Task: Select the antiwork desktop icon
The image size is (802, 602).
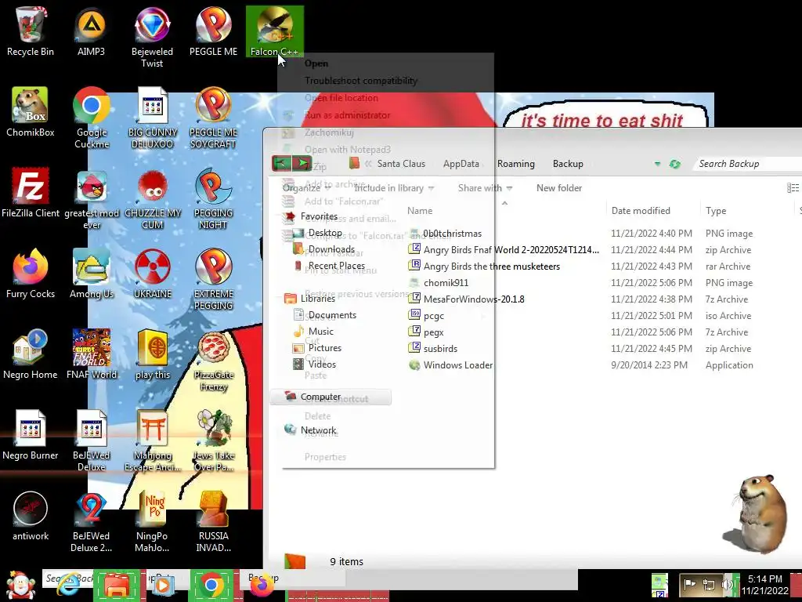Action: point(31,516)
